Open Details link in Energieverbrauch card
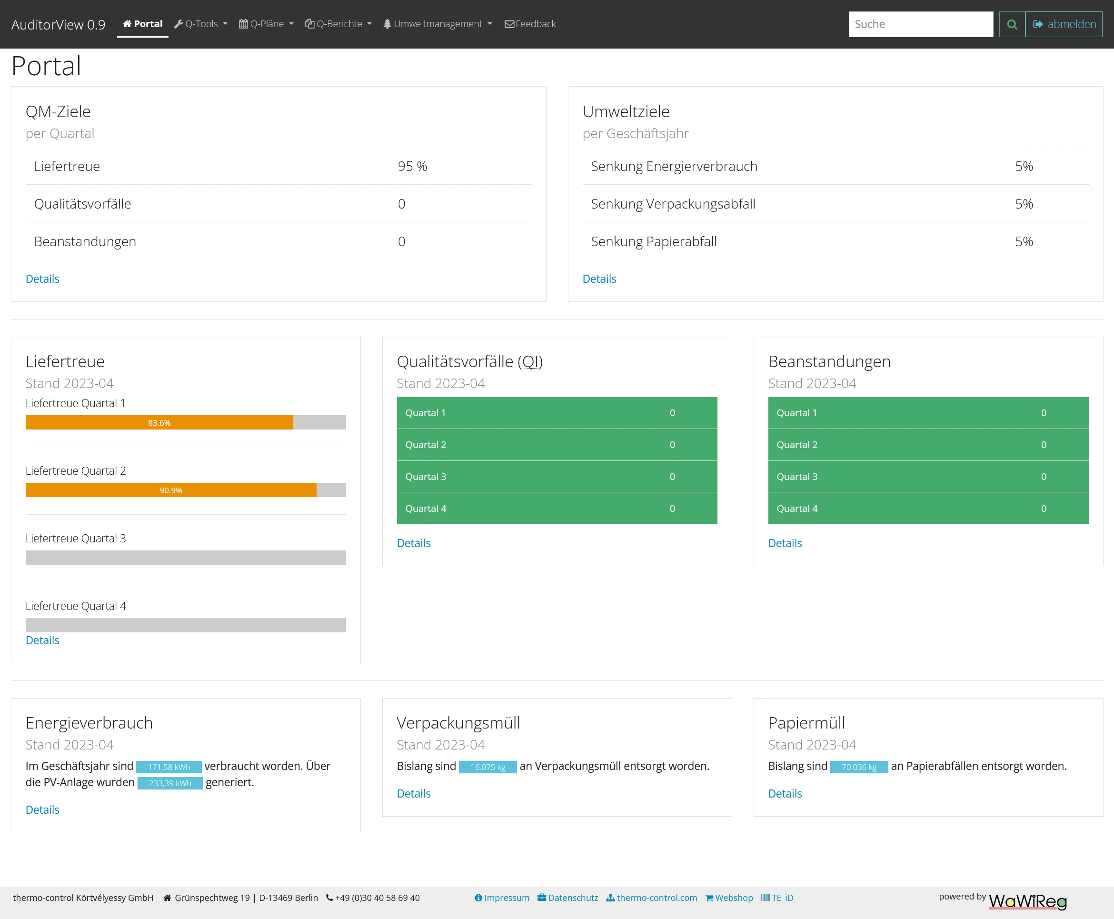Screen dimensions: 1114x919 42,810
